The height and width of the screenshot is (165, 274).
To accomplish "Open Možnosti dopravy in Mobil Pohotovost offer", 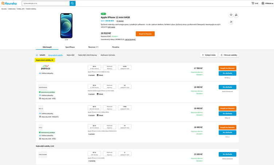I will point(110,87).
